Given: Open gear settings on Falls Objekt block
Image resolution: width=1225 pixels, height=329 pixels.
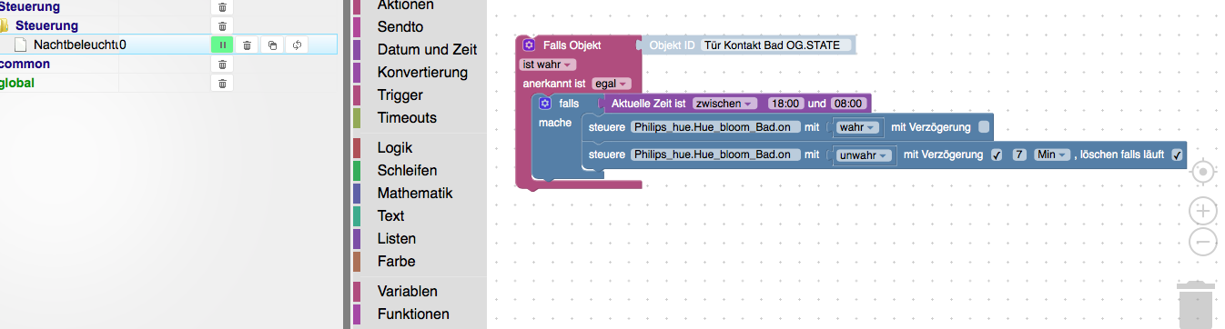Looking at the screenshot, I should [x=529, y=45].
